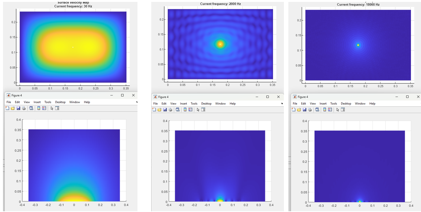Open View menu in middle Figure 4 window
The height and width of the screenshot is (212, 421).
pos(173,104)
